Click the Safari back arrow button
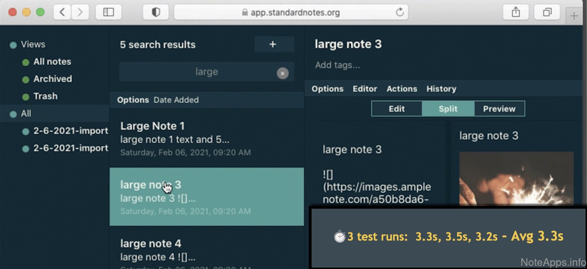587x269 pixels. click(63, 12)
